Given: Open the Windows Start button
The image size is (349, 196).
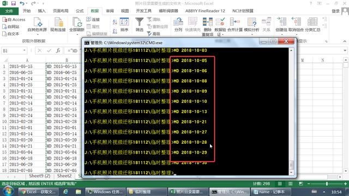Looking at the screenshot, I should click(x=8, y=191).
